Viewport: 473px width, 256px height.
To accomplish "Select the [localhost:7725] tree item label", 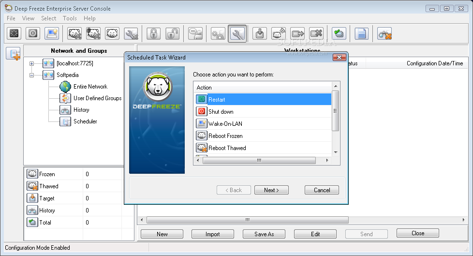I will click(x=75, y=63).
